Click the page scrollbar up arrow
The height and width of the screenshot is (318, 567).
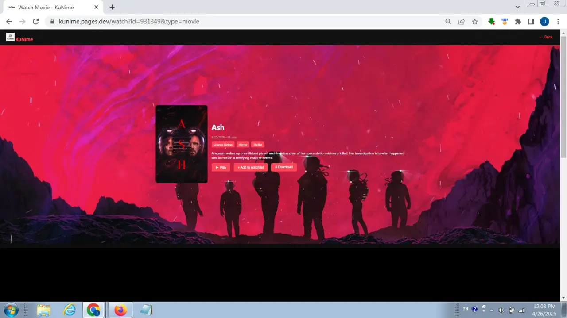tap(563, 33)
